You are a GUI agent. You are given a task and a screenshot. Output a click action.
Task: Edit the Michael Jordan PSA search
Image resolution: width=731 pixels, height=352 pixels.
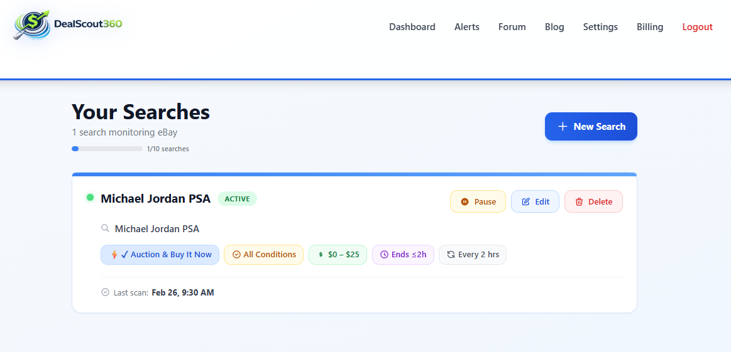click(535, 201)
